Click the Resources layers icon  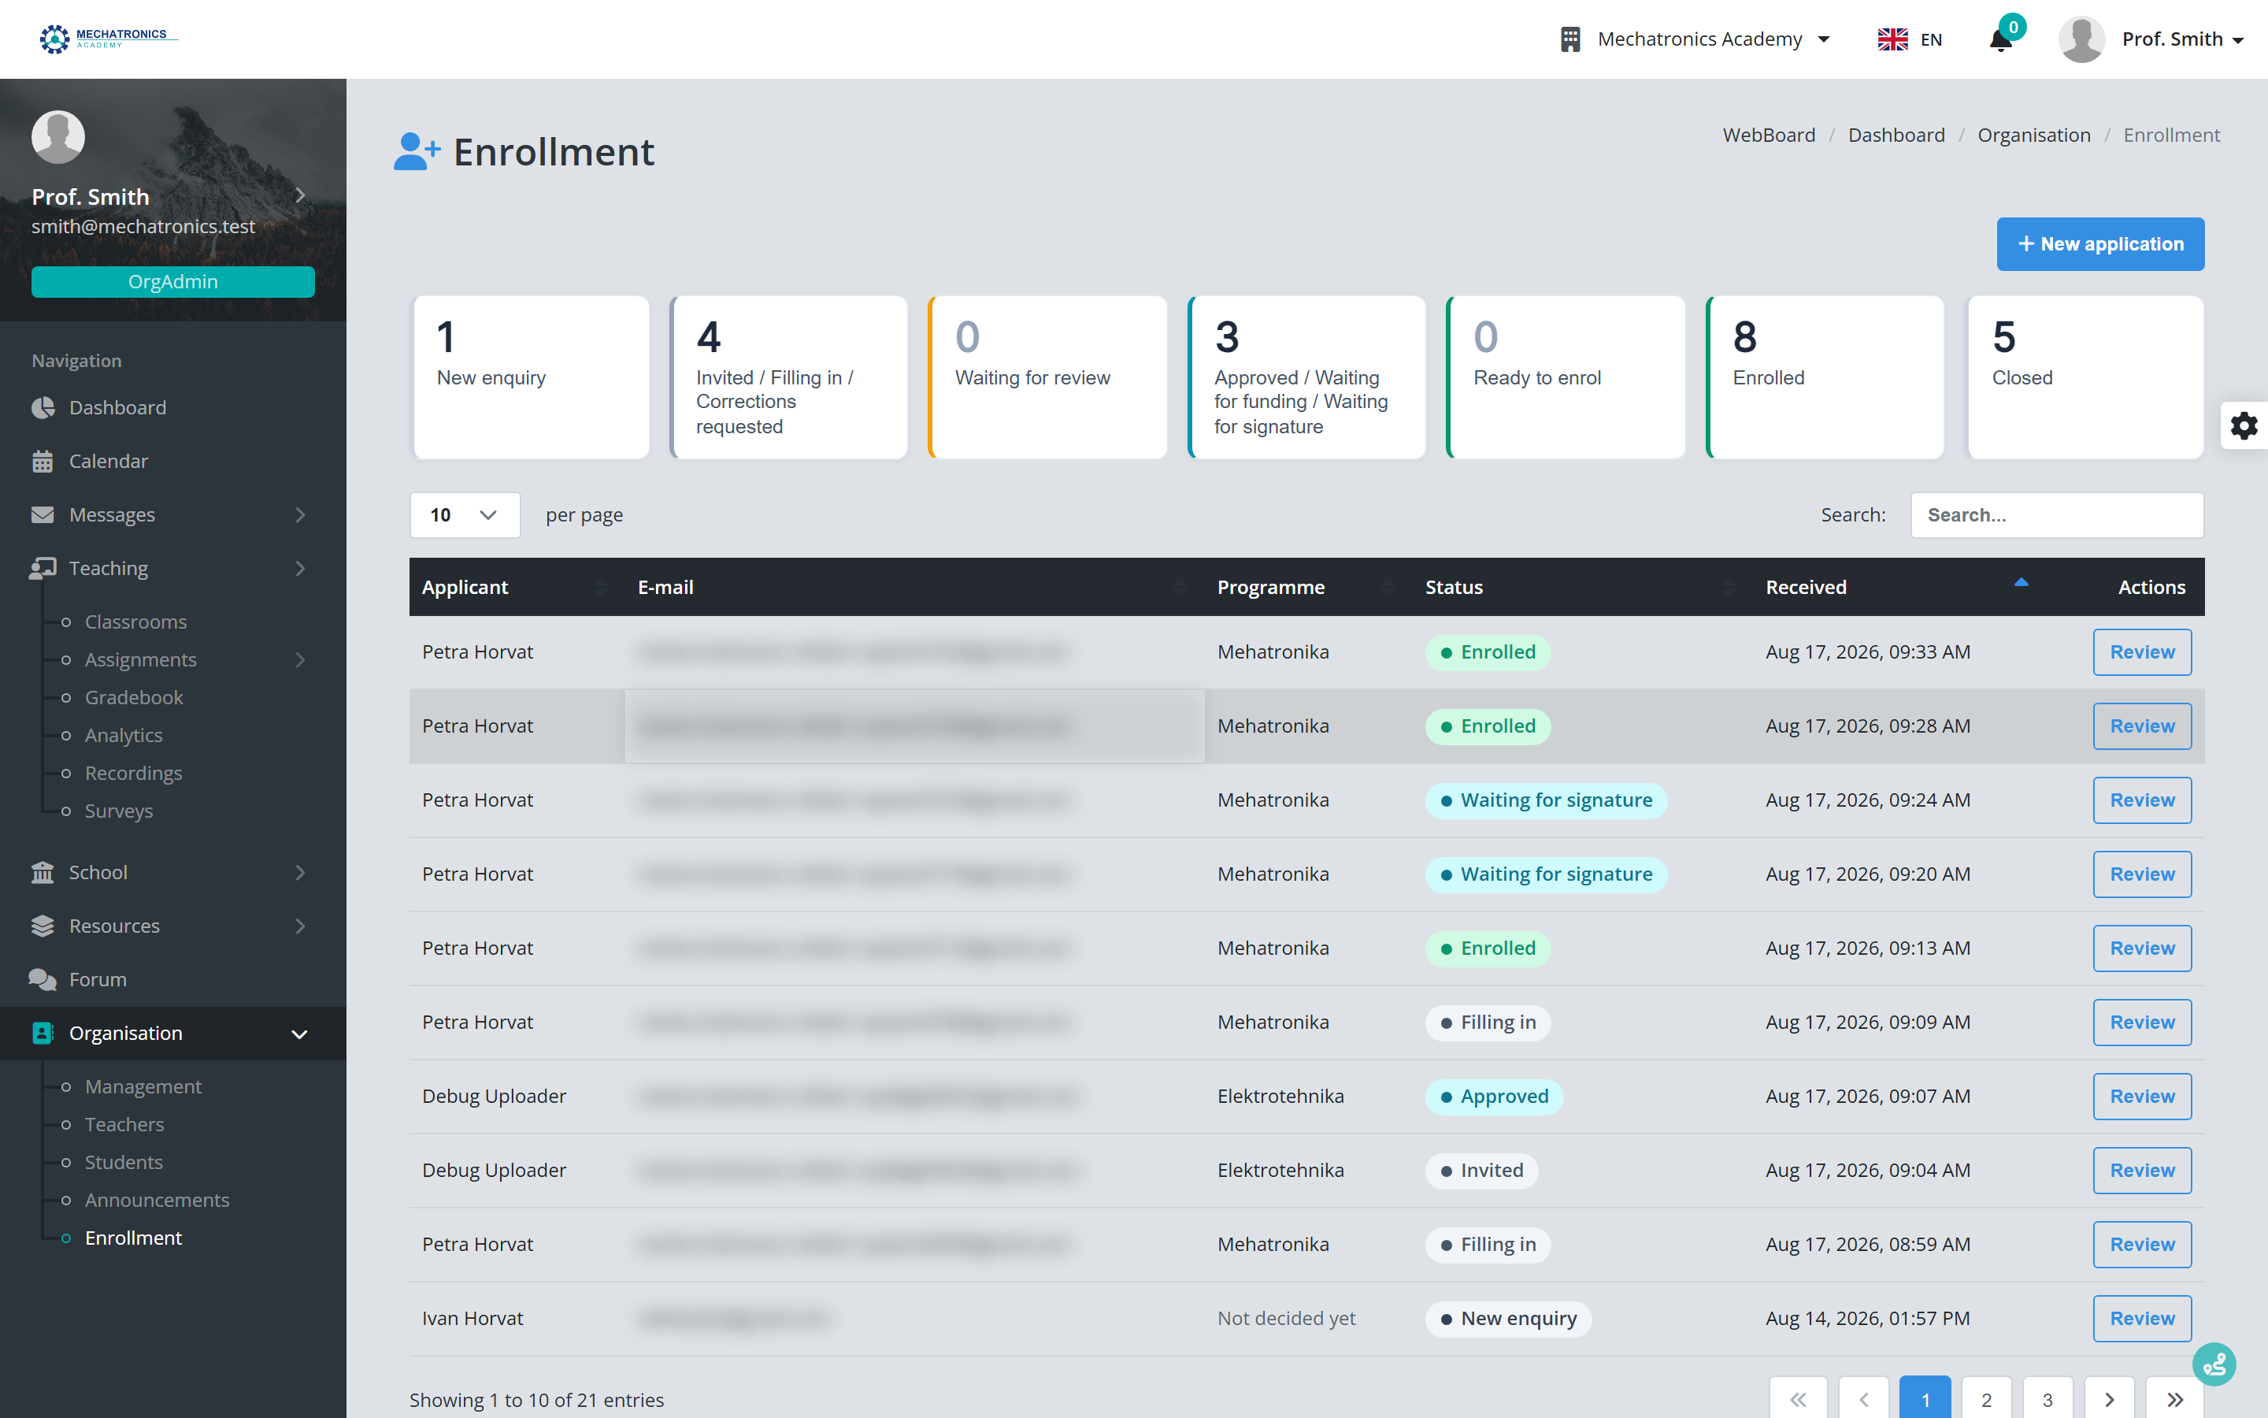tap(43, 926)
